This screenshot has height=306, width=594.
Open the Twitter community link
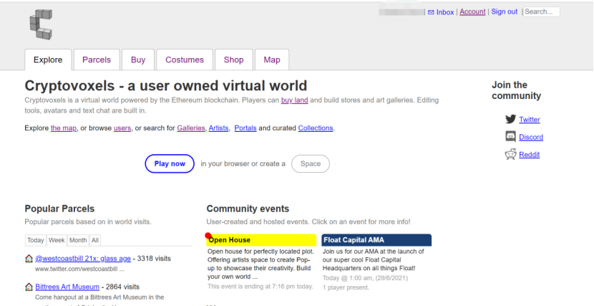(529, 120)
